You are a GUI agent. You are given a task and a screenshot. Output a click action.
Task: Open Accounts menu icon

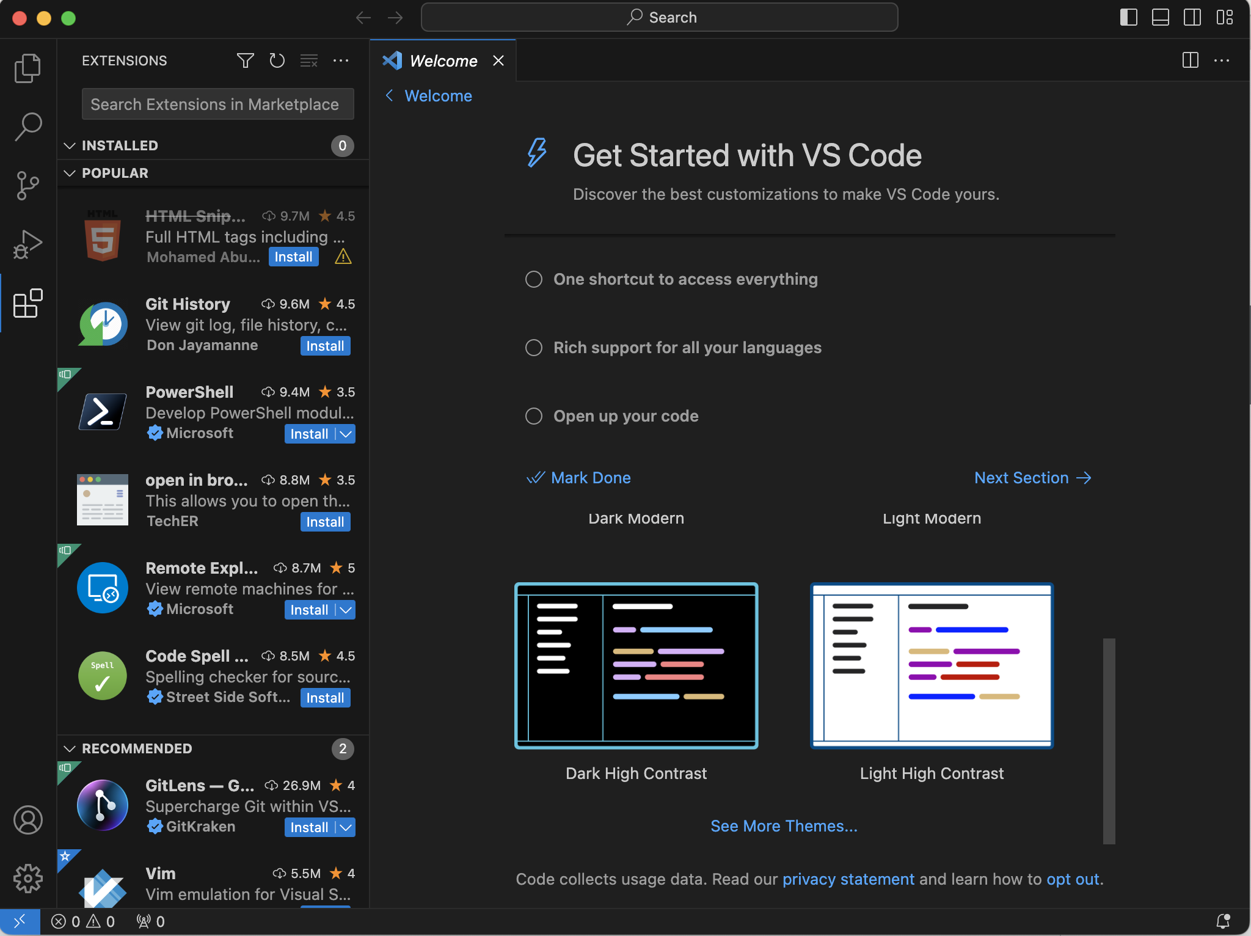coord(27,820)
